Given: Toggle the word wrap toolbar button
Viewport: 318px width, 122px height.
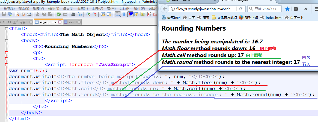Looking at the screenshot, I should click(118, 14).
